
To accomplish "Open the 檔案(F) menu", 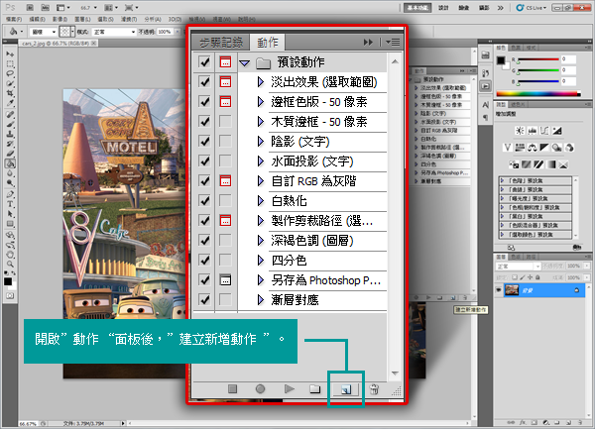I will click(14, 19).
